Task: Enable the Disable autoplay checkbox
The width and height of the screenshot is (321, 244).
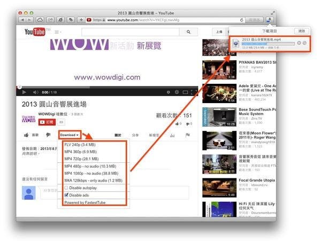Action: tap(66, 187)
